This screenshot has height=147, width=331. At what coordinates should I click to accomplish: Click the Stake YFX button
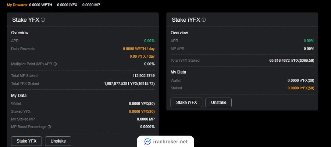[26, 141]
